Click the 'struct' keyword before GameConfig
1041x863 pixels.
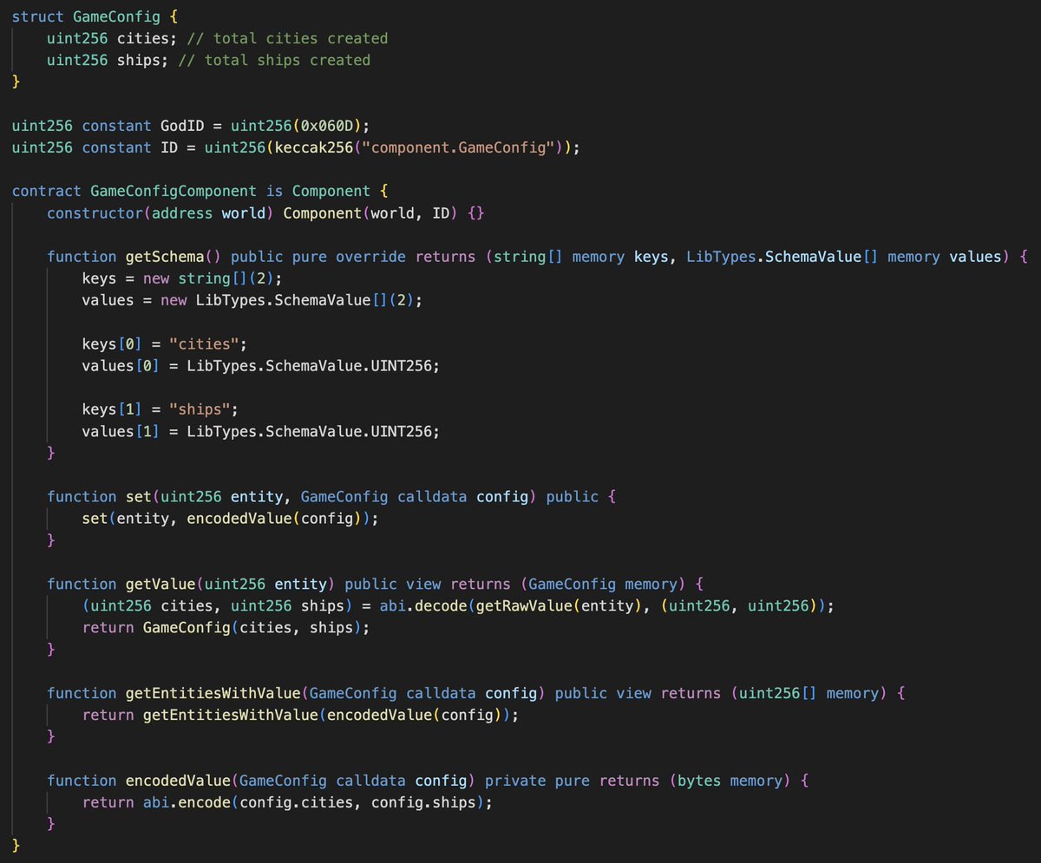click(x=37, y=16)
